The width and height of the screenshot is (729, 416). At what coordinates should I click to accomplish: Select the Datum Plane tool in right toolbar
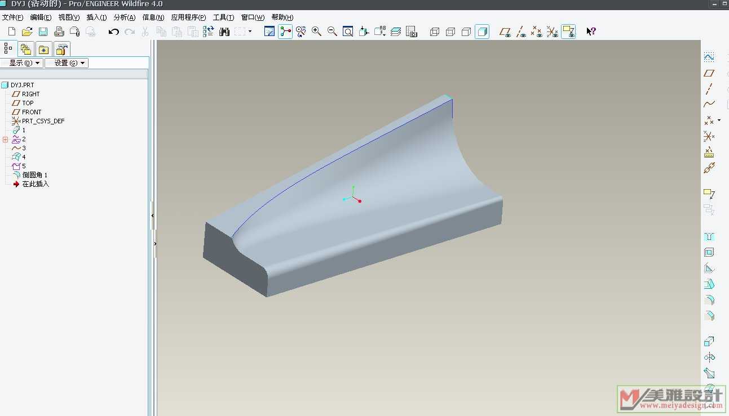(x=709, y=73)
